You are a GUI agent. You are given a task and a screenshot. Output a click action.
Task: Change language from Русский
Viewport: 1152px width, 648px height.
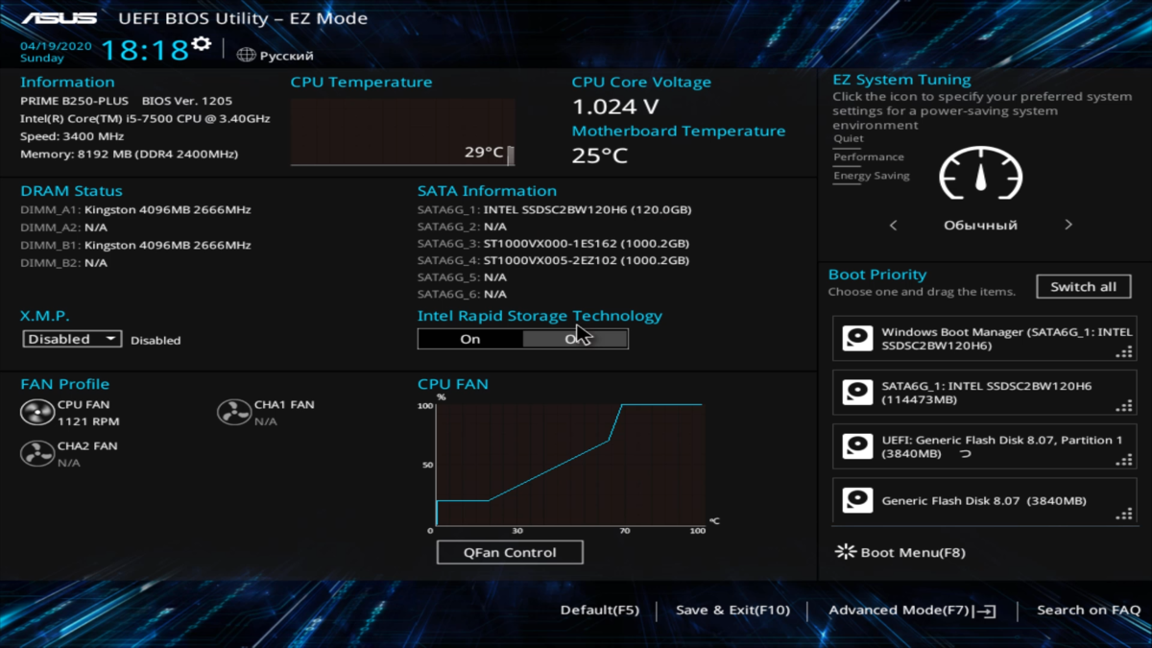[286, 56]
